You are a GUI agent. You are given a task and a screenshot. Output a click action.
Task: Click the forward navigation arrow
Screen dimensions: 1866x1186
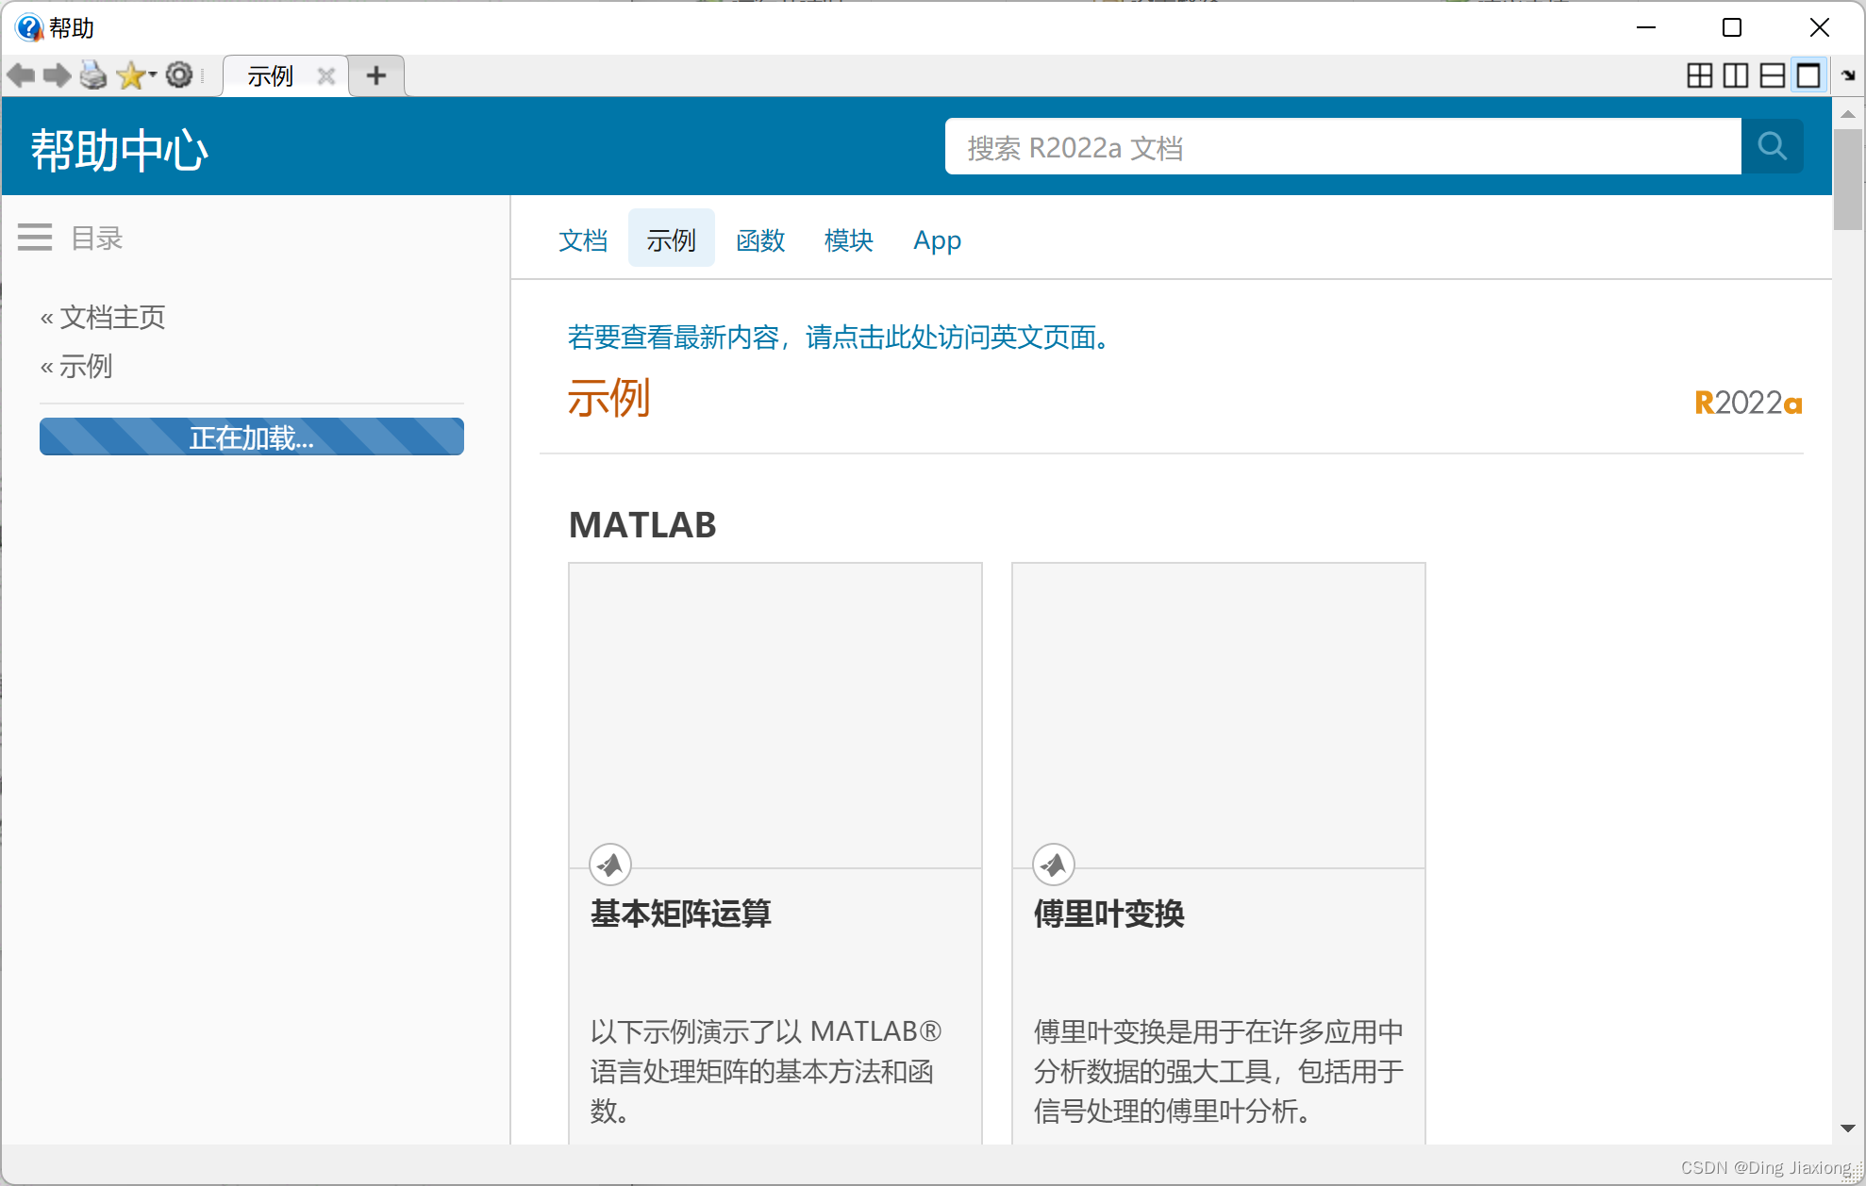coord(57,75)
